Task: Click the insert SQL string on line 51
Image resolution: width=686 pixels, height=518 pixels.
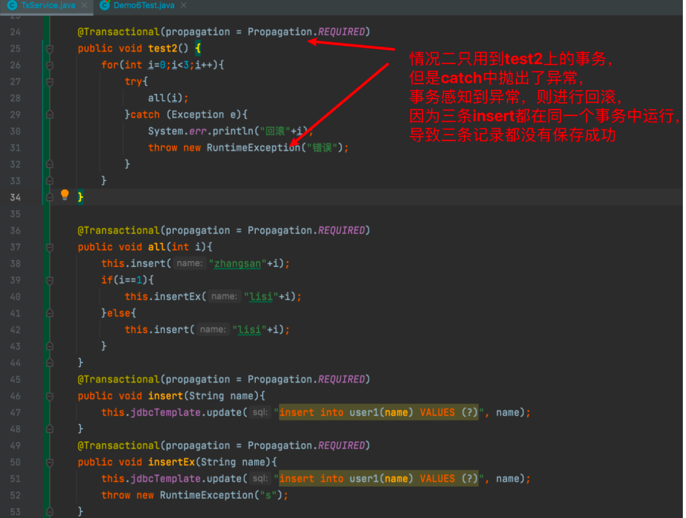Action: click(x=379, y=479)
